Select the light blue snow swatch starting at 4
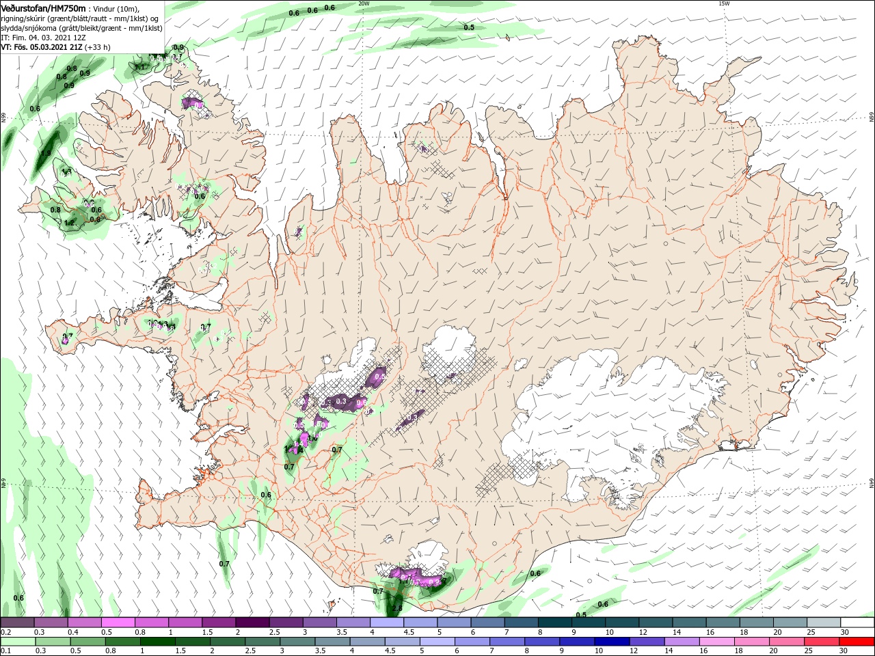This screenshot has width=875, height=656. (x=386, y=623)
